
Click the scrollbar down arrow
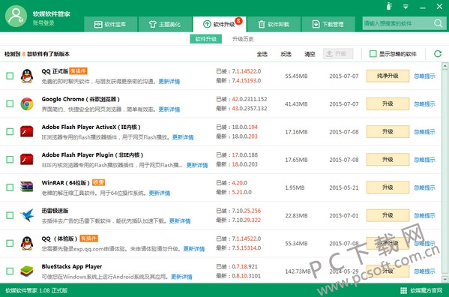tap(445, 279)
